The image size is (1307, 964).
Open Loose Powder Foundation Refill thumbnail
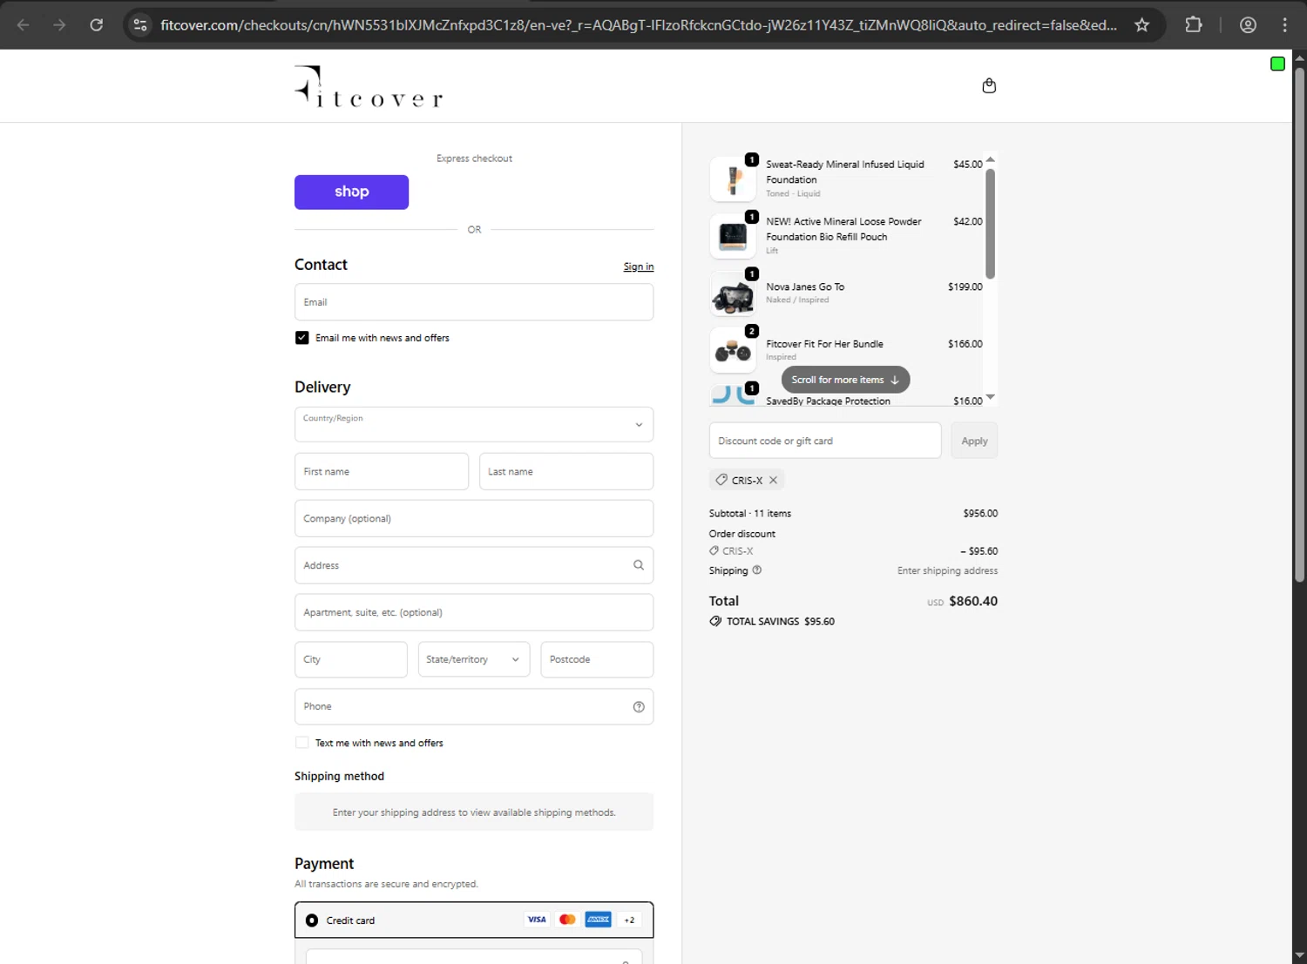click(733, 236)
